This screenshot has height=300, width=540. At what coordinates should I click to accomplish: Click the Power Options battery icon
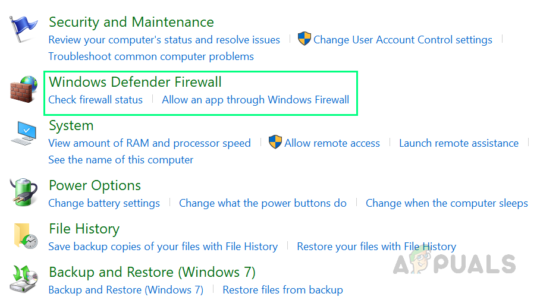[x=24, y=192]
